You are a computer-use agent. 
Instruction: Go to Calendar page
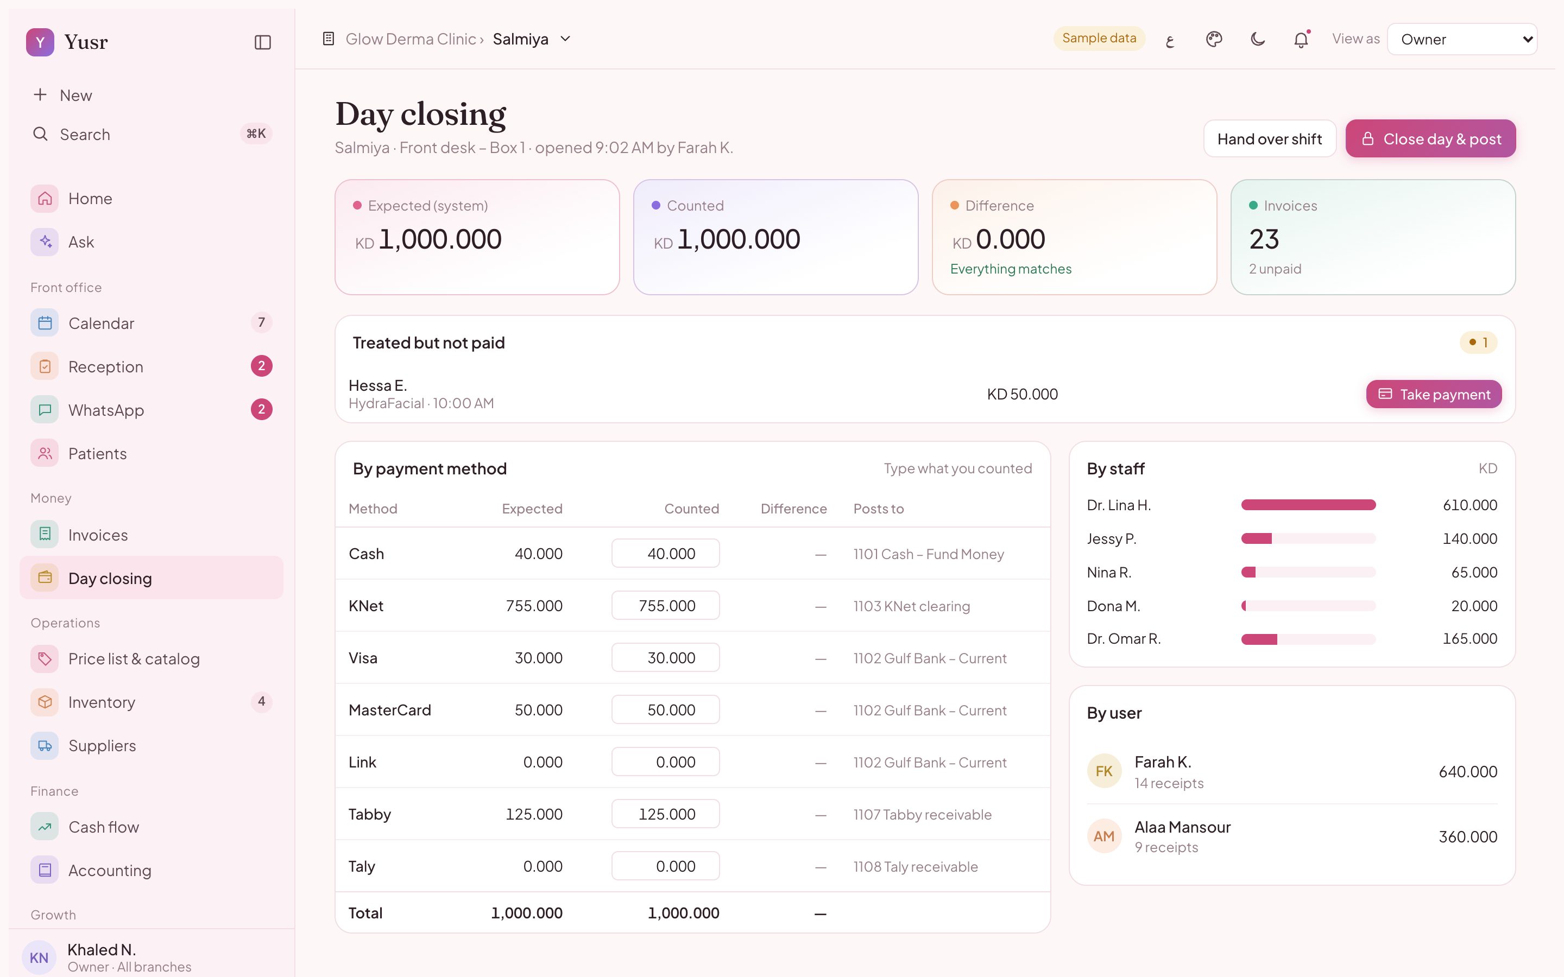pyautogui.click(x=151, y=323)
